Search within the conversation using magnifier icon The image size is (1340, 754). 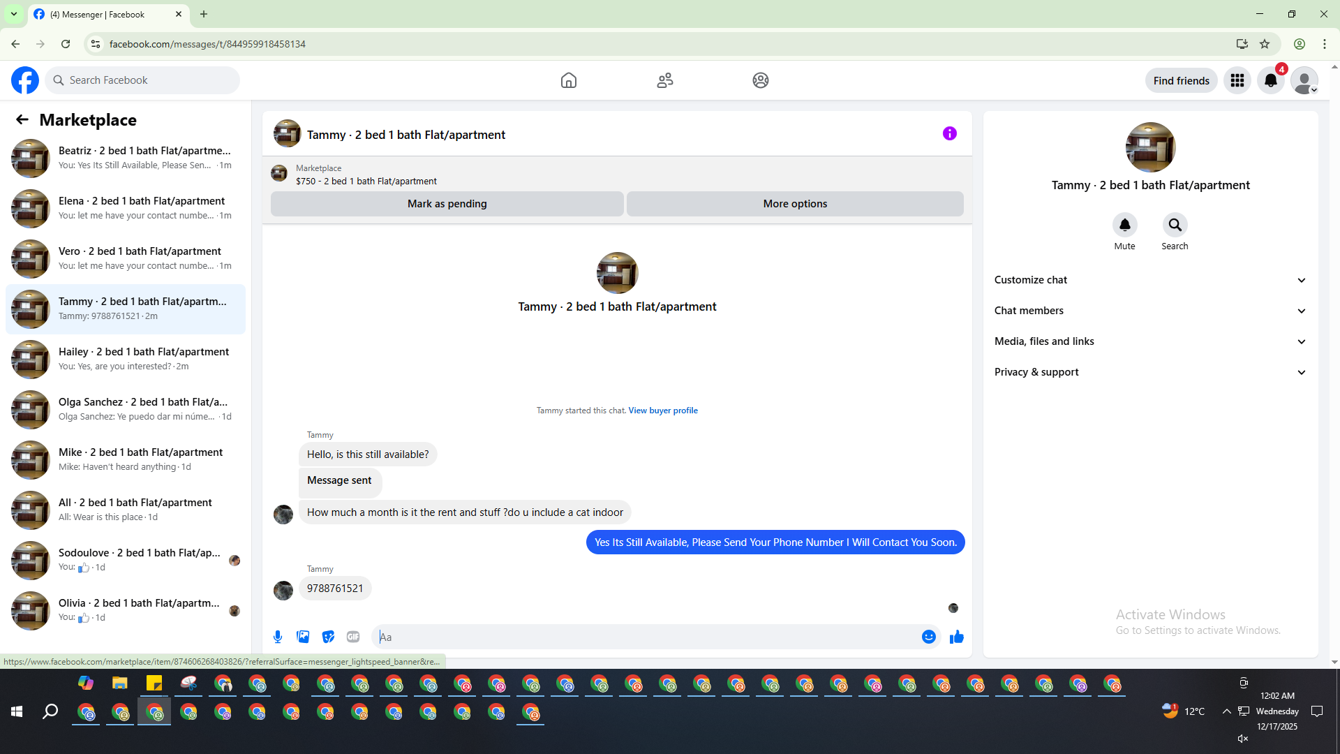click(x=1175, y=225)
